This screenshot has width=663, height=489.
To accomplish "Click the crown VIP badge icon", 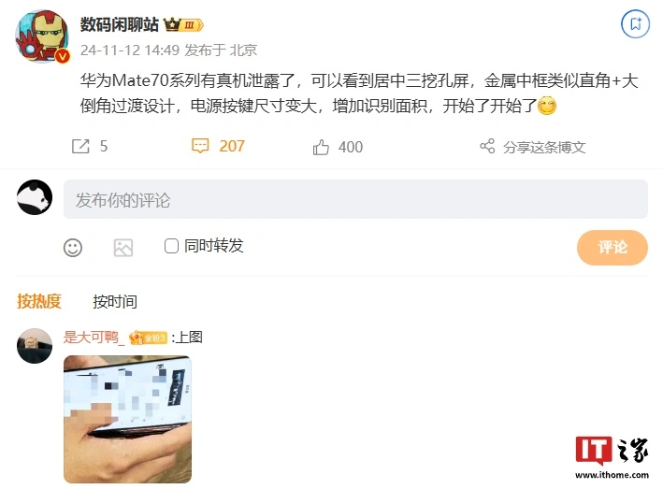I will (183, 25).
